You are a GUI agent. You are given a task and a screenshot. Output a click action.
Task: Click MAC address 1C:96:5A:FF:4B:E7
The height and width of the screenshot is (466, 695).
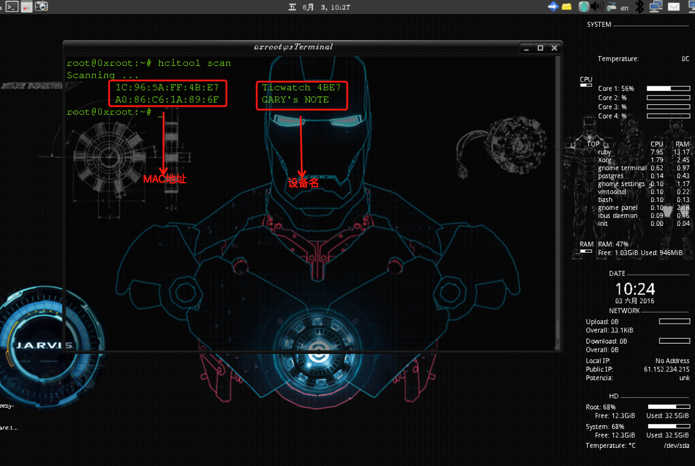(167, 87)
